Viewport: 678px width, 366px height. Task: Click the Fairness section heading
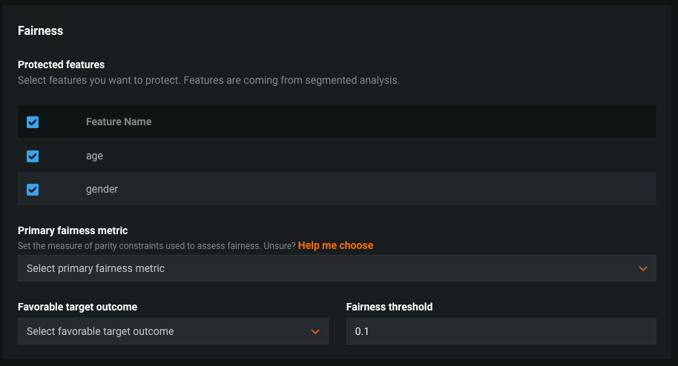[x=40, y=30]
